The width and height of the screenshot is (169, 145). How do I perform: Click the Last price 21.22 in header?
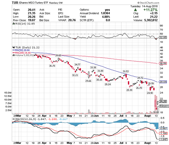pos(154,17)
